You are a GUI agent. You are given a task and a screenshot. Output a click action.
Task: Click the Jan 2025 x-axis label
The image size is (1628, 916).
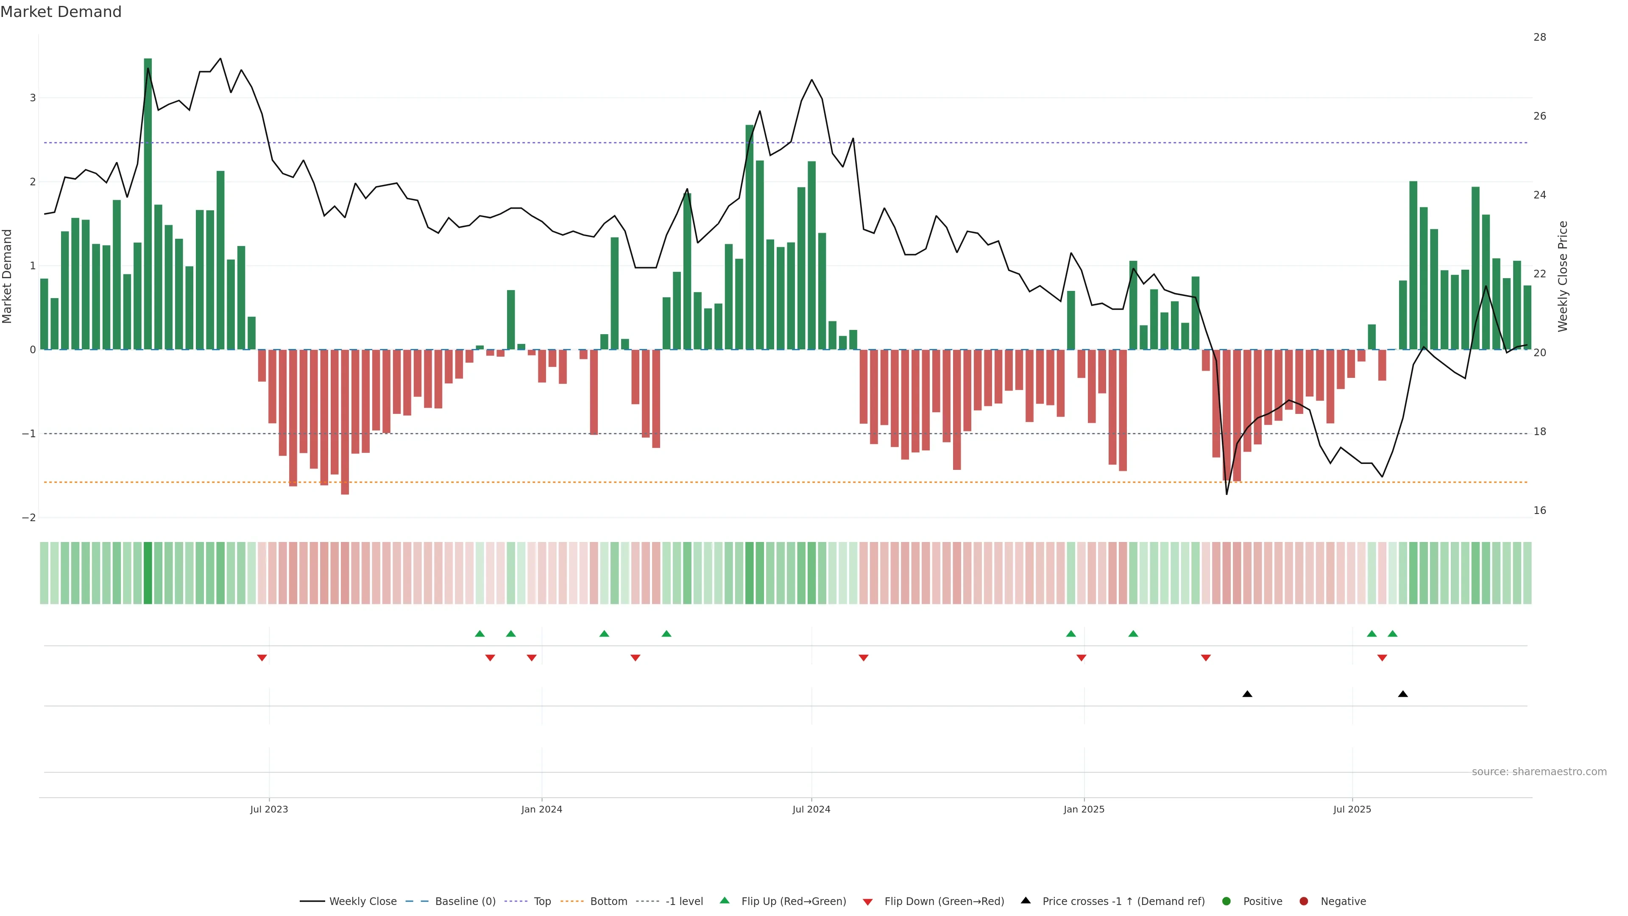pyautogui.click(x=1084, y=809)
